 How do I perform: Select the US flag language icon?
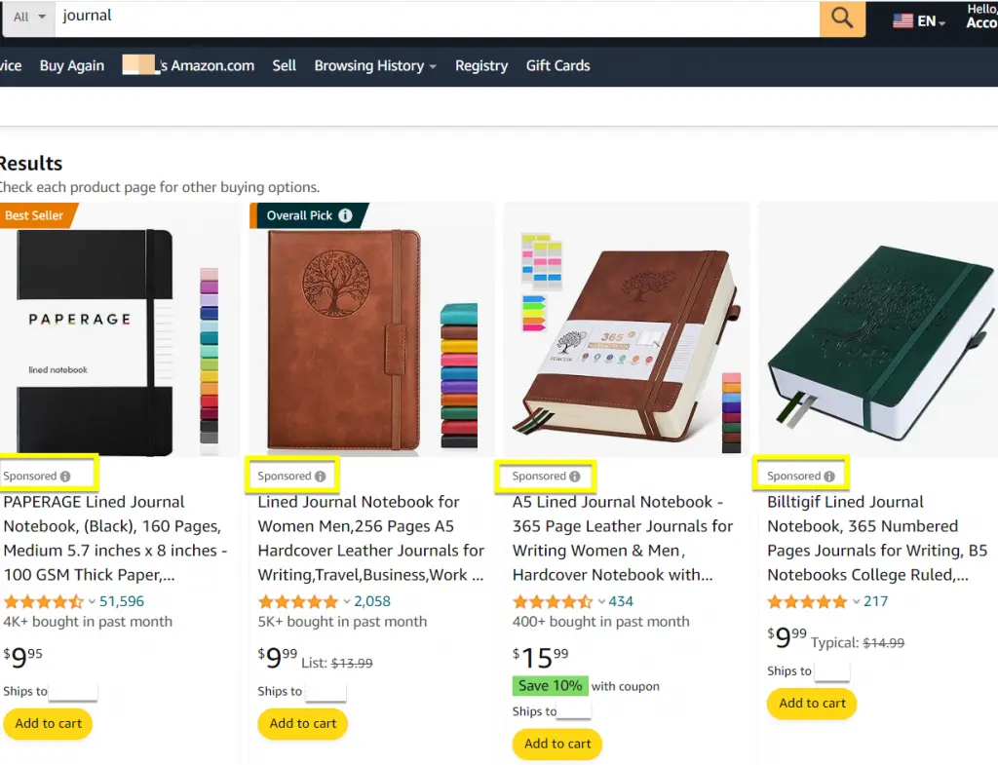pyautogui.click(x=902, y=21)
